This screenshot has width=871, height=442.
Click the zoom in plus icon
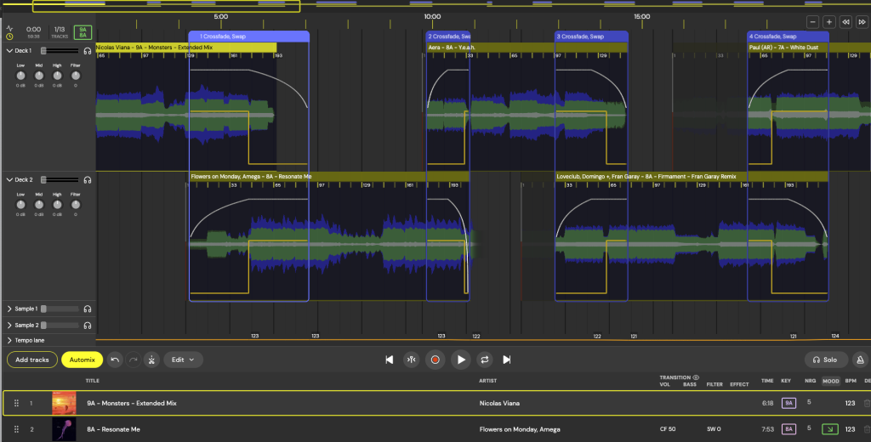point(829,21)
